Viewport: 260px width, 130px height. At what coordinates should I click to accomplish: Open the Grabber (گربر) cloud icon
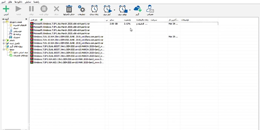tap(138, 9)
